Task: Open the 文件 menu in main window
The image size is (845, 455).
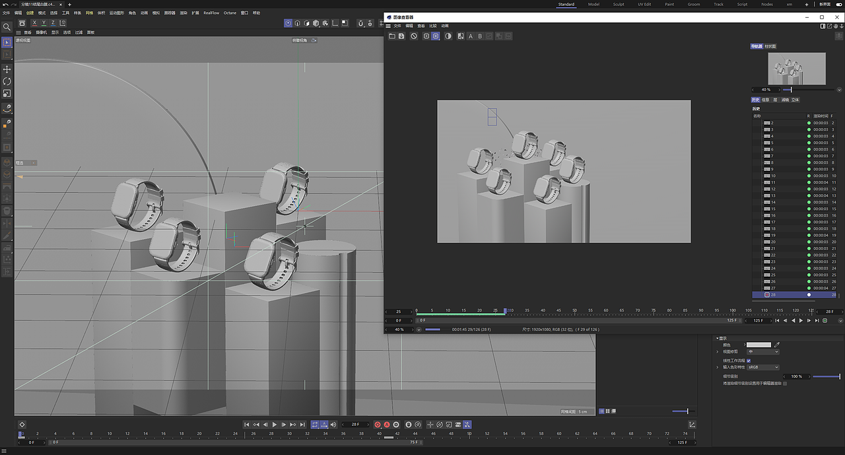Action: pyautogui.click(x=6, y=13)
